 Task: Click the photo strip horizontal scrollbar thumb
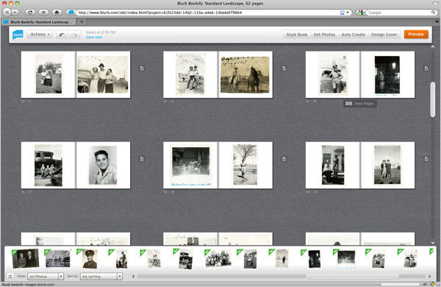pyautogui.click(x=352, y=276)
